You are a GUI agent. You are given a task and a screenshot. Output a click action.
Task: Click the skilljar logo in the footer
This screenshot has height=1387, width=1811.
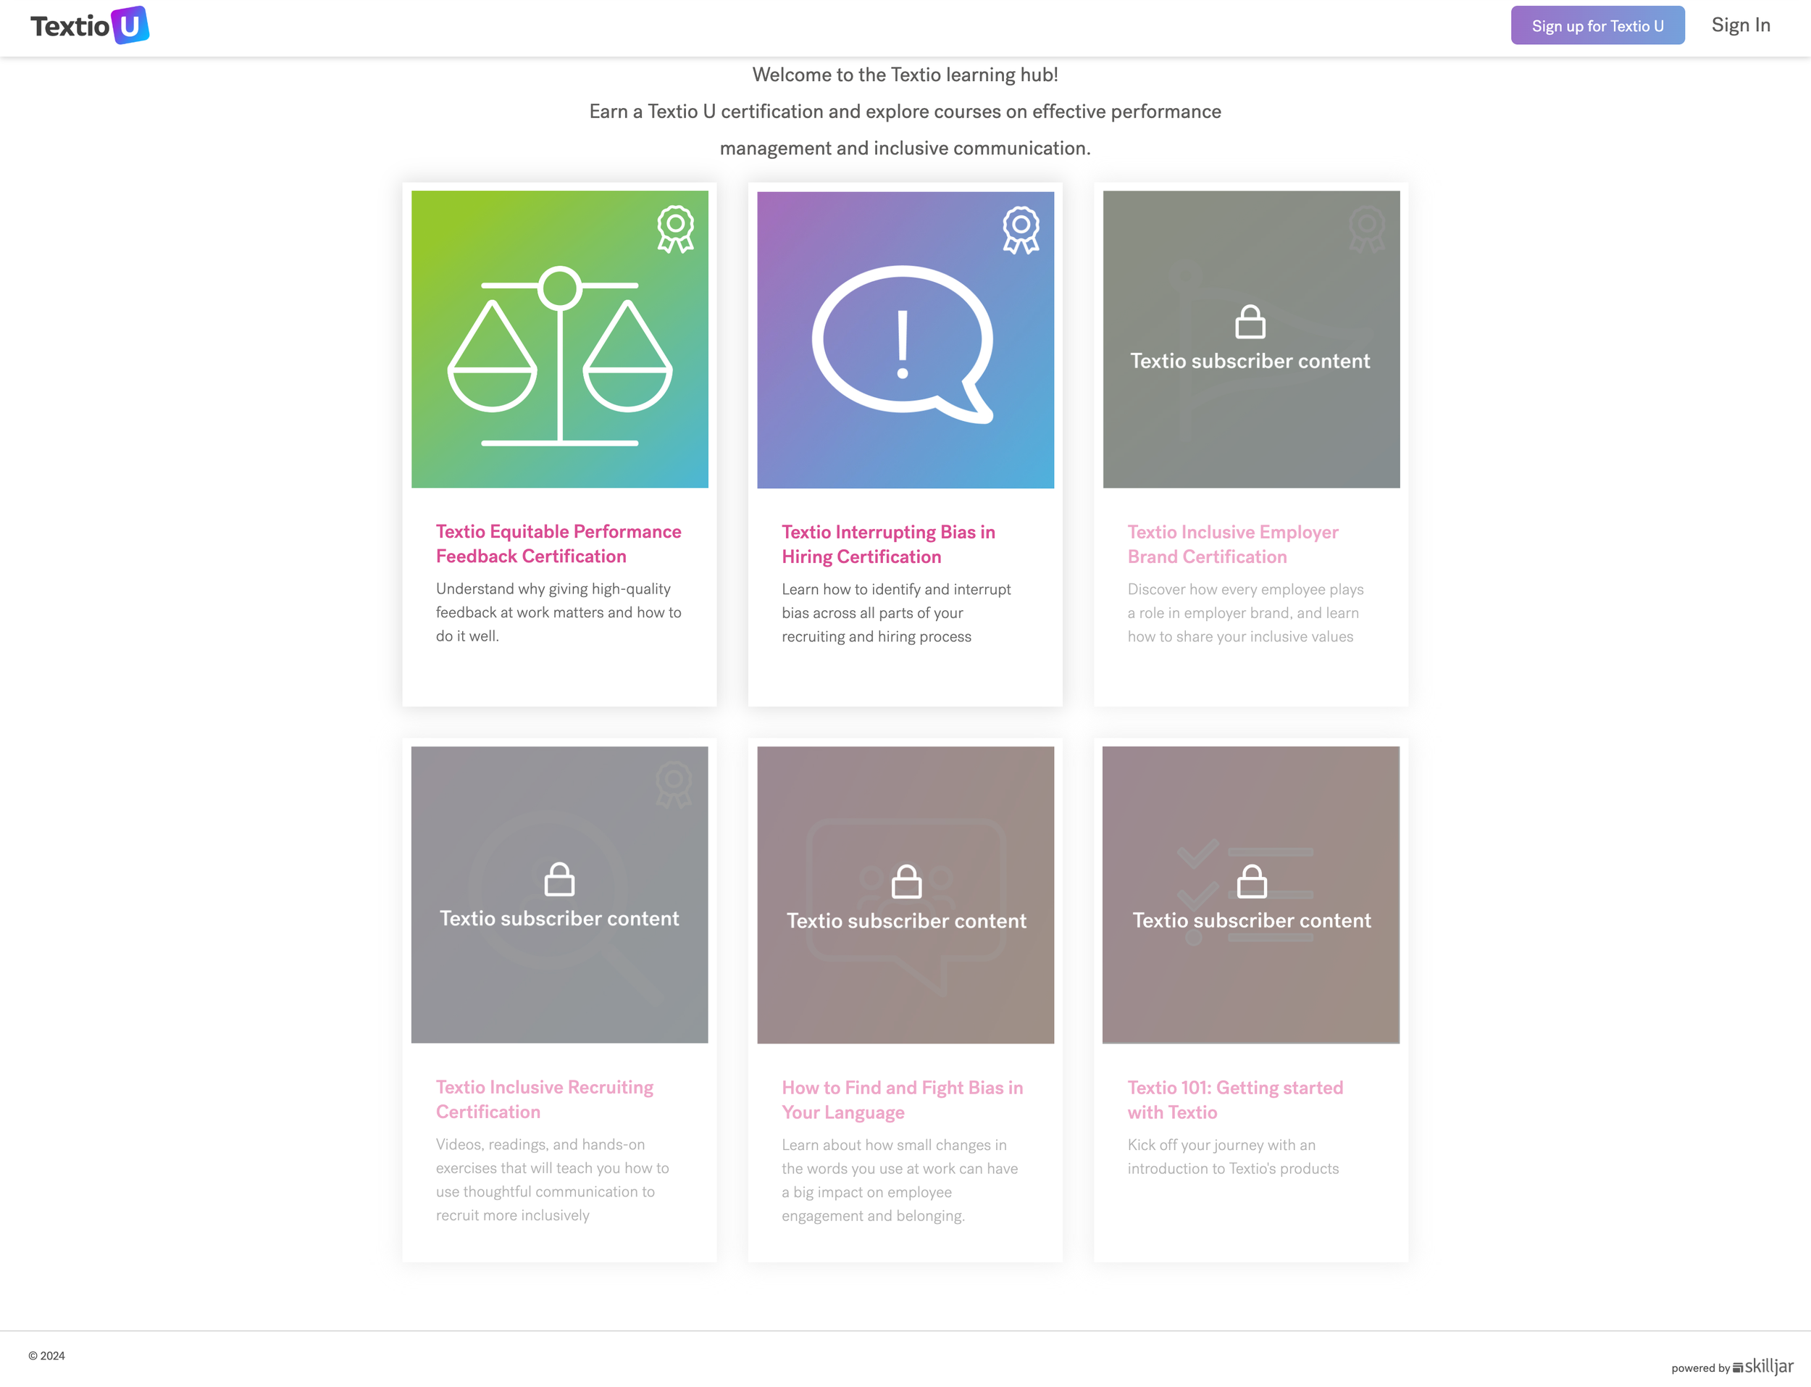1763,1367
